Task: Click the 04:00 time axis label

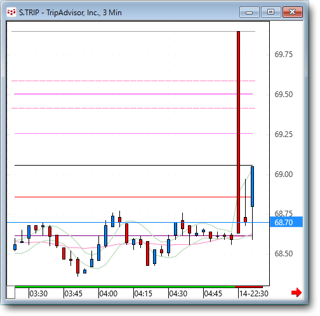Action: [109, 294]
